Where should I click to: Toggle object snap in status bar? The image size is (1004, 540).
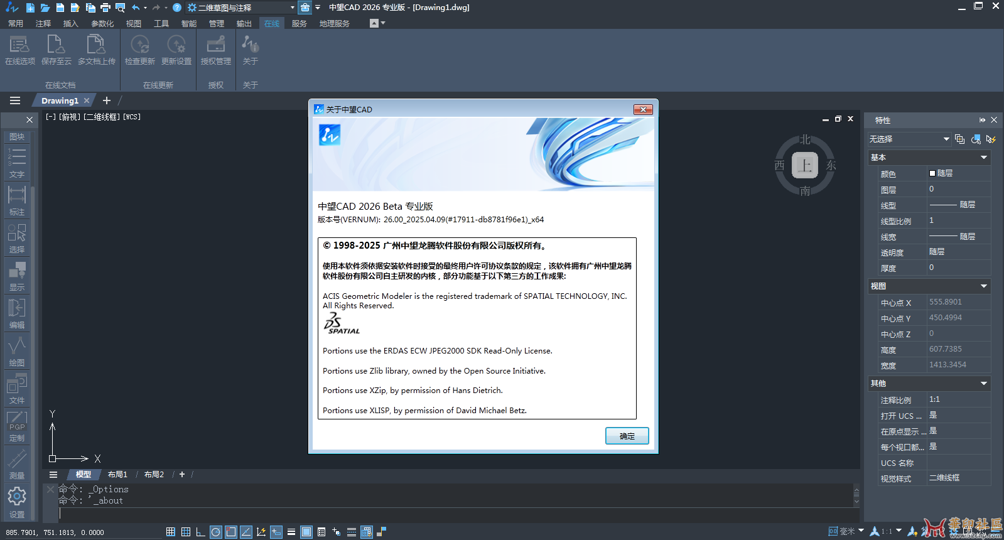click(230, 532)
